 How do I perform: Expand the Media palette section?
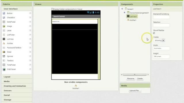17,81
